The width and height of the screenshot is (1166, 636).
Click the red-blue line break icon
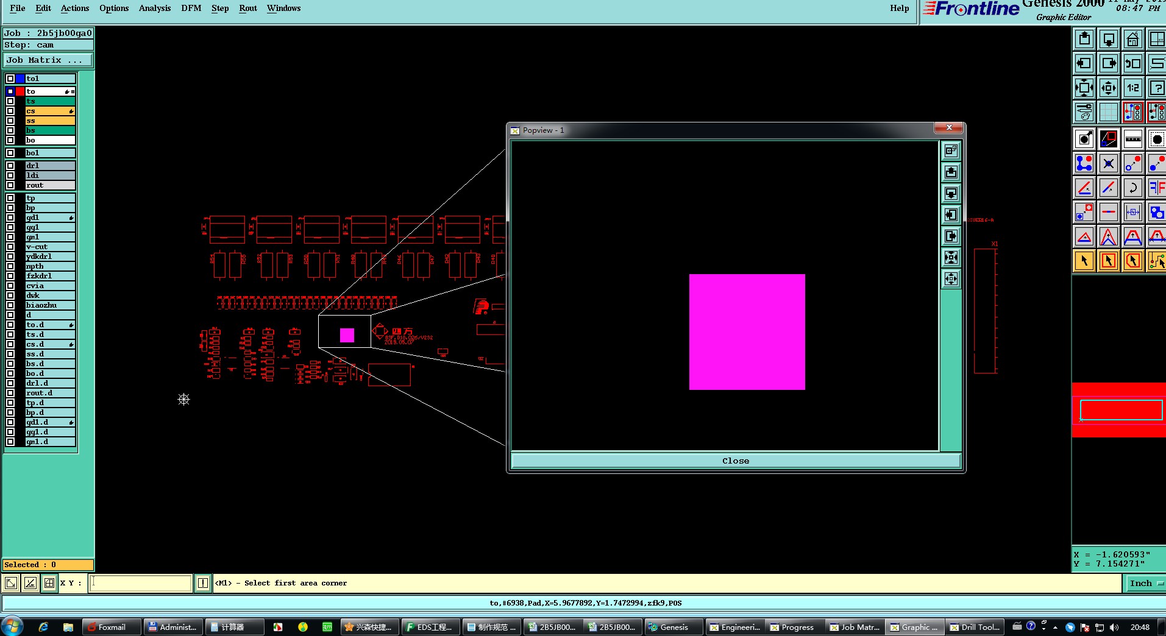click(1108, 212)
